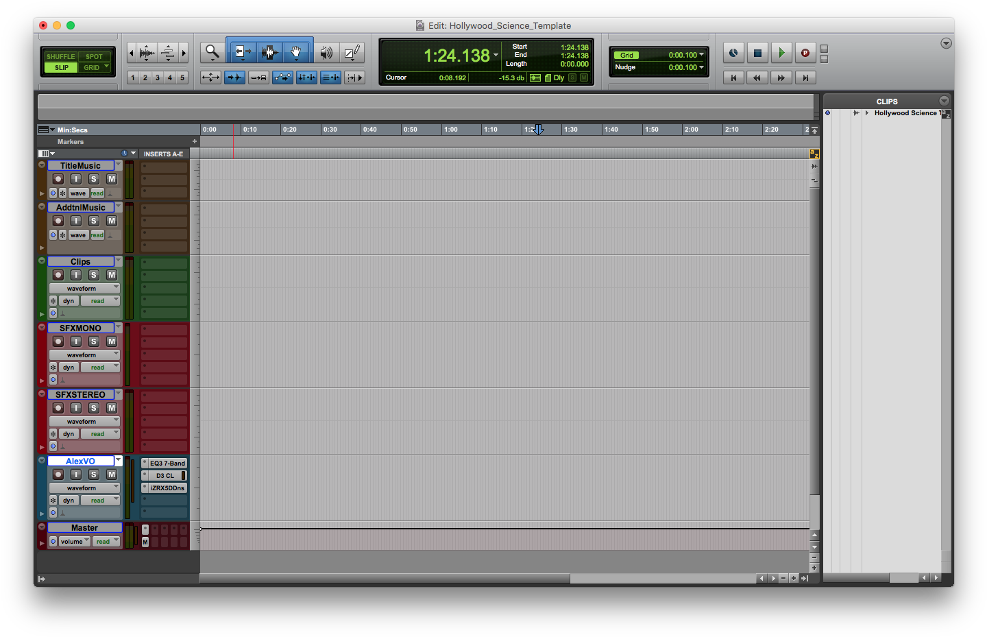Select the Selector waveform tool
The width and height of the screenshot is (987, 637).
[x=269, y=52]
